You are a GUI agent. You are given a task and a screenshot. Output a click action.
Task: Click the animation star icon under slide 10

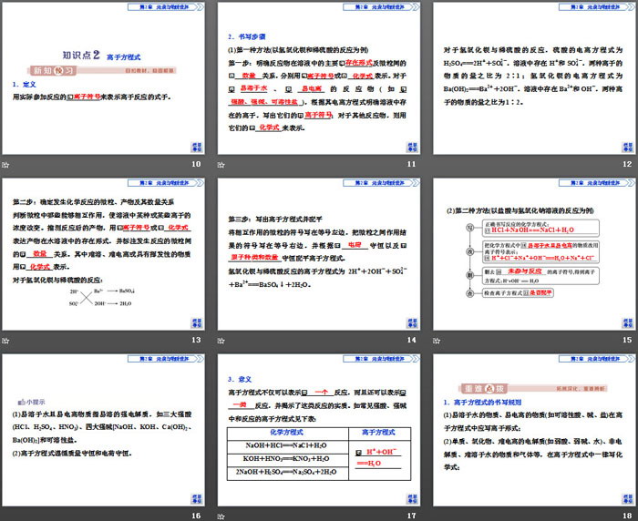point(6,164)
